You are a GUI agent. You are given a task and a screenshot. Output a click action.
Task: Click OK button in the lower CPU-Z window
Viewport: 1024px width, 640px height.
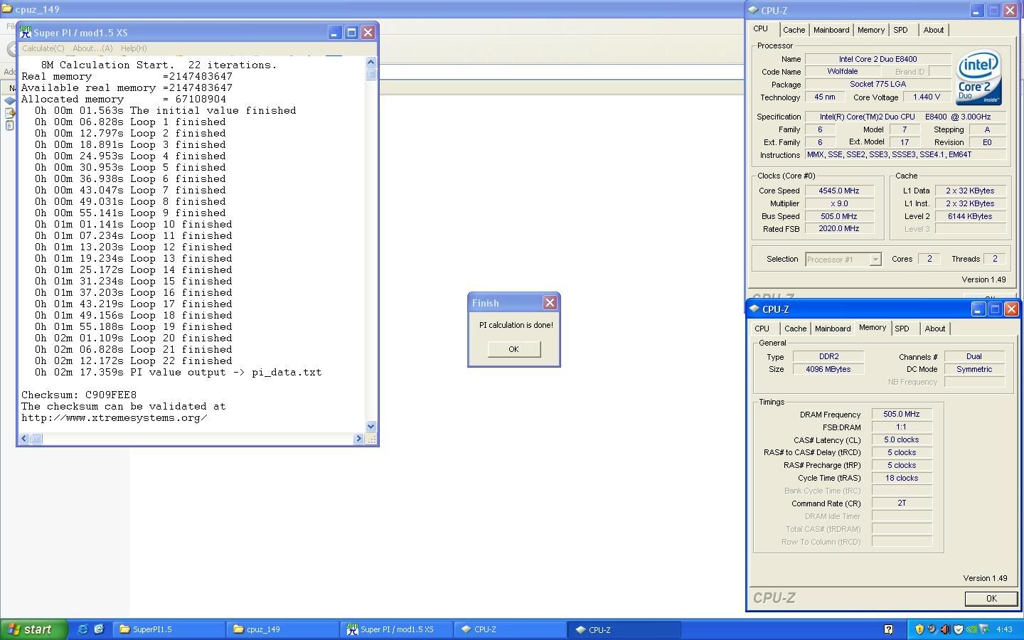point(991,599)
